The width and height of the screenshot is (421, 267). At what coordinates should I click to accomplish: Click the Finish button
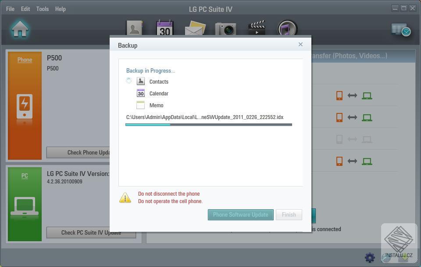pyautogui.click(x=289, y=214)
